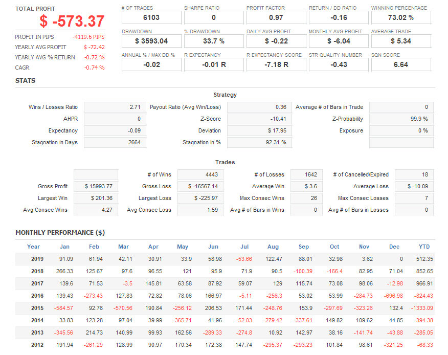The height and width of the screenshot is (355, 448).
Task: Select the Z-Score field showing -10.41
Action: point(259,119)
